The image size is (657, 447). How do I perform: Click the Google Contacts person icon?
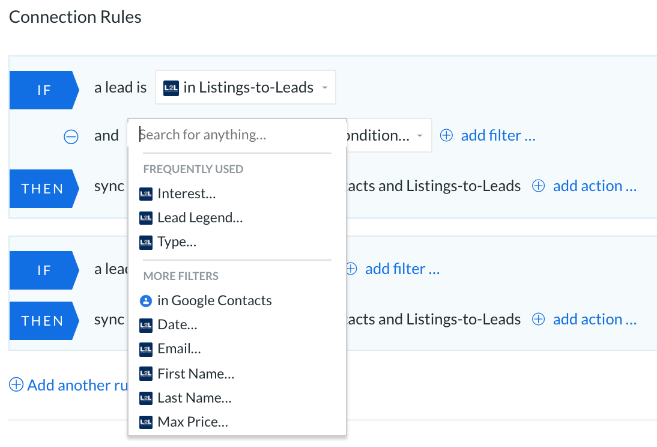pyautogui.click(x=146, y=300)
